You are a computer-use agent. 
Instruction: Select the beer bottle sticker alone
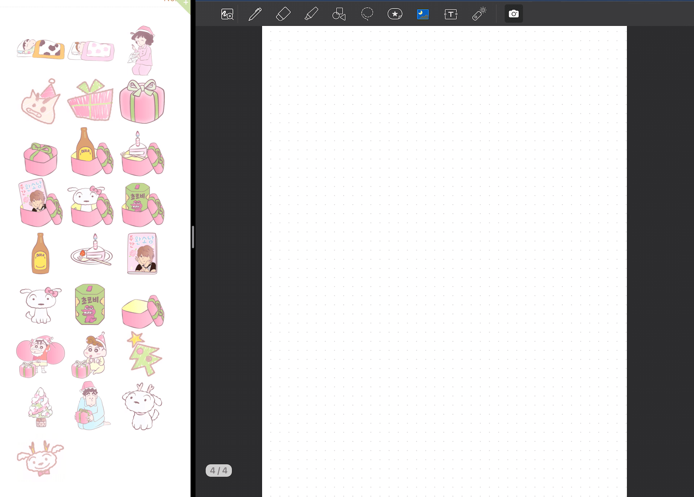click(x=40, y=254)
